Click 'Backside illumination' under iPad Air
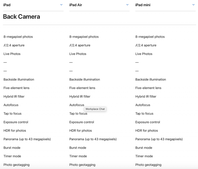Image resolution: width=198 pixels, height=169 pixels. click(x=85, y=79)
